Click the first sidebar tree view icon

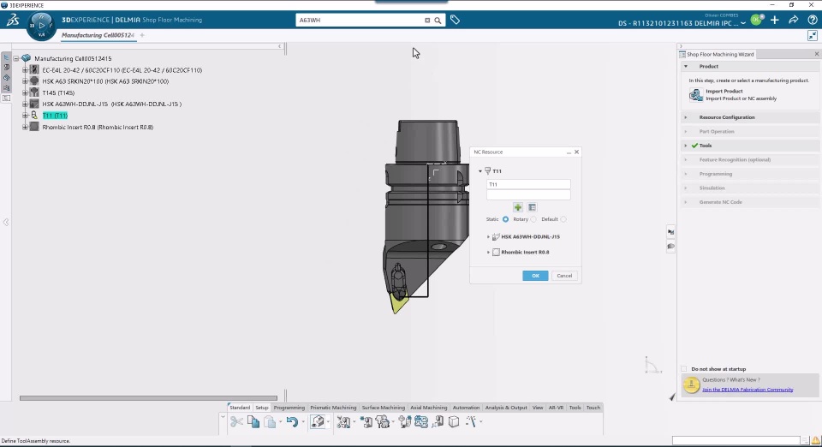pos(6,57)
